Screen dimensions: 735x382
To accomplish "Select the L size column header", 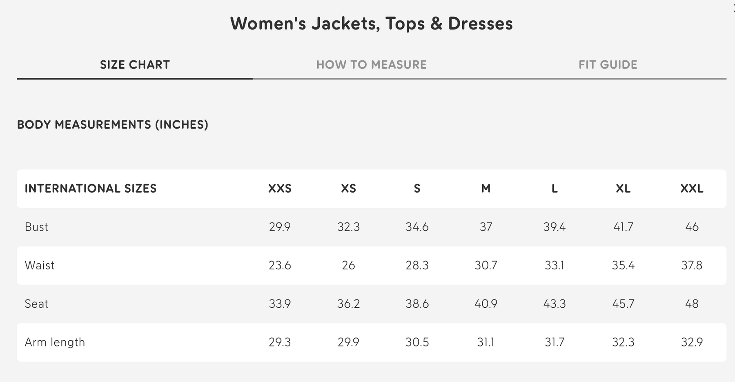I will pyautogui.click(x=554, y=189).
